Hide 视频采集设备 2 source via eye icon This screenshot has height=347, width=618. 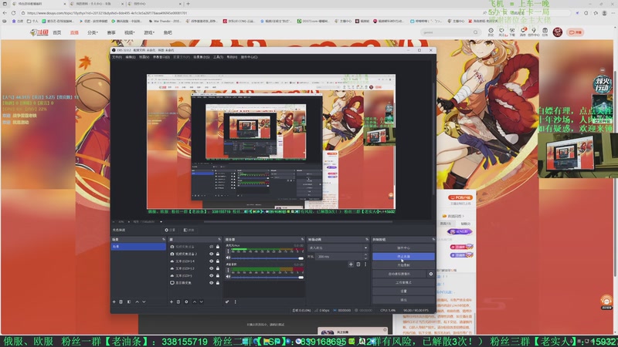(211, 254)
